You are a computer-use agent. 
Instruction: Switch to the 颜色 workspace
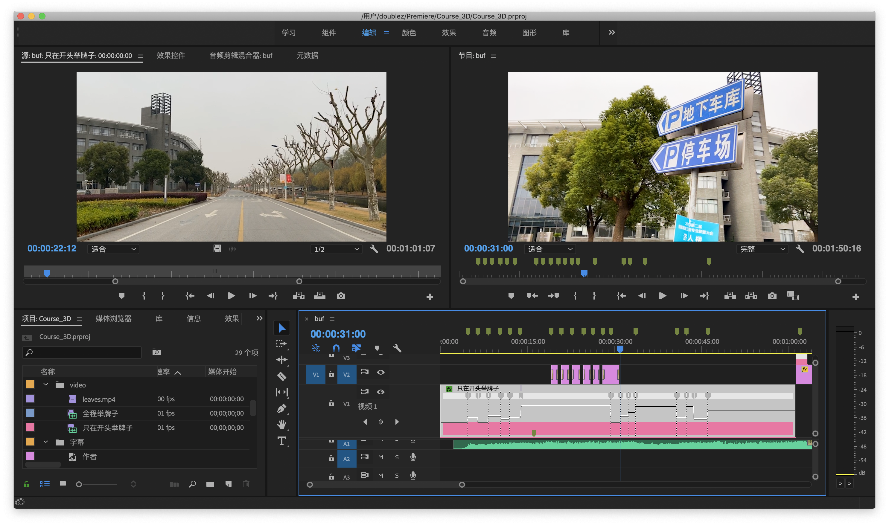(409, 33)
